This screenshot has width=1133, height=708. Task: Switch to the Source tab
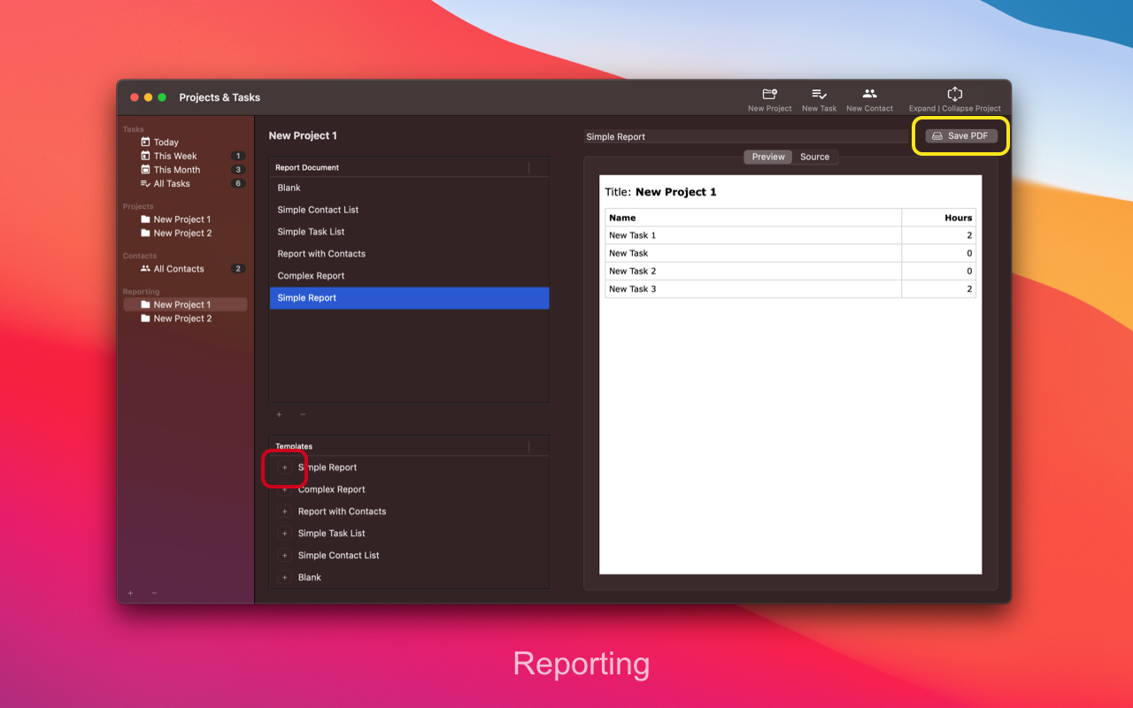814,157
